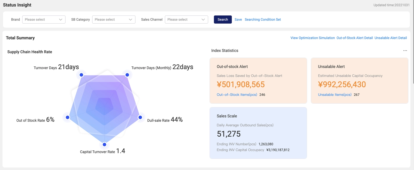Click the Turnover Days radar point
Image resolution: width=414 pixels, height=170 pixels.
point(81,75)
